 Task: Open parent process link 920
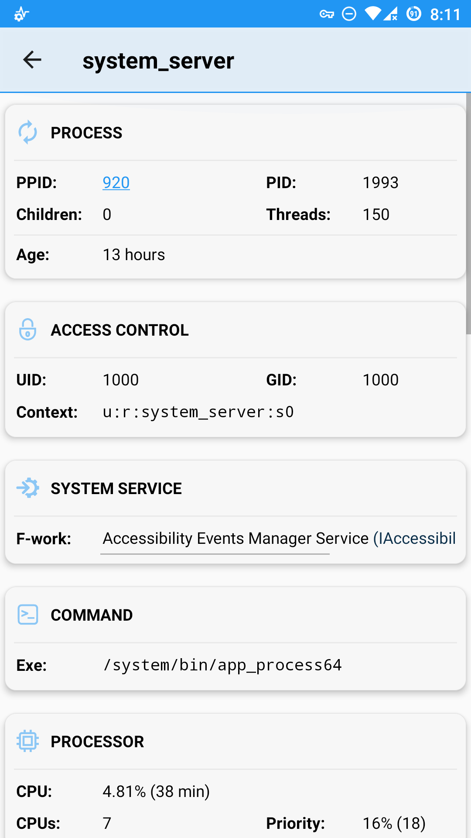coord(116,182)
